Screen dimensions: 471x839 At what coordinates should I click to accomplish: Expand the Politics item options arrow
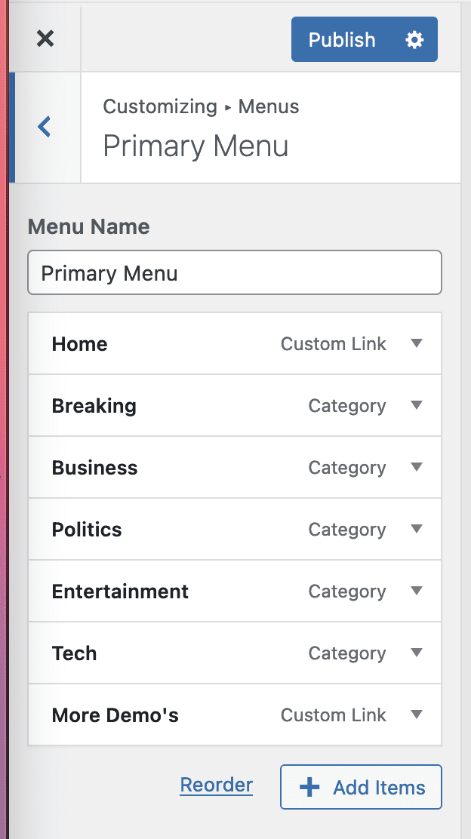click(416, 530)
